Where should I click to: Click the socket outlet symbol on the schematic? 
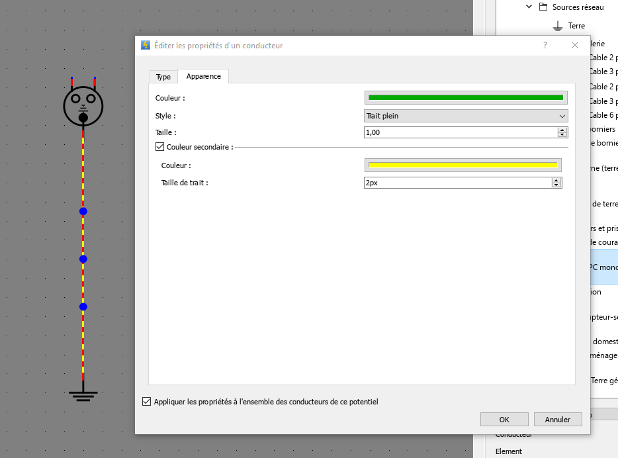click(x=83, y=105)
